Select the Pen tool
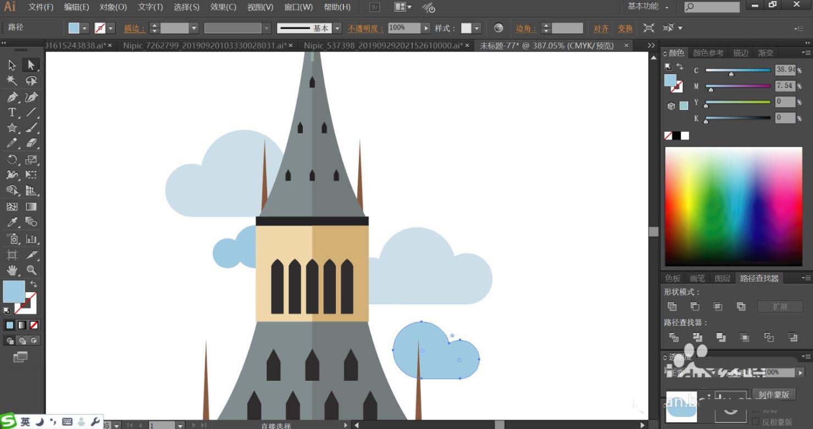This screenshot has width=813, height=429. (x=12, y=97)
